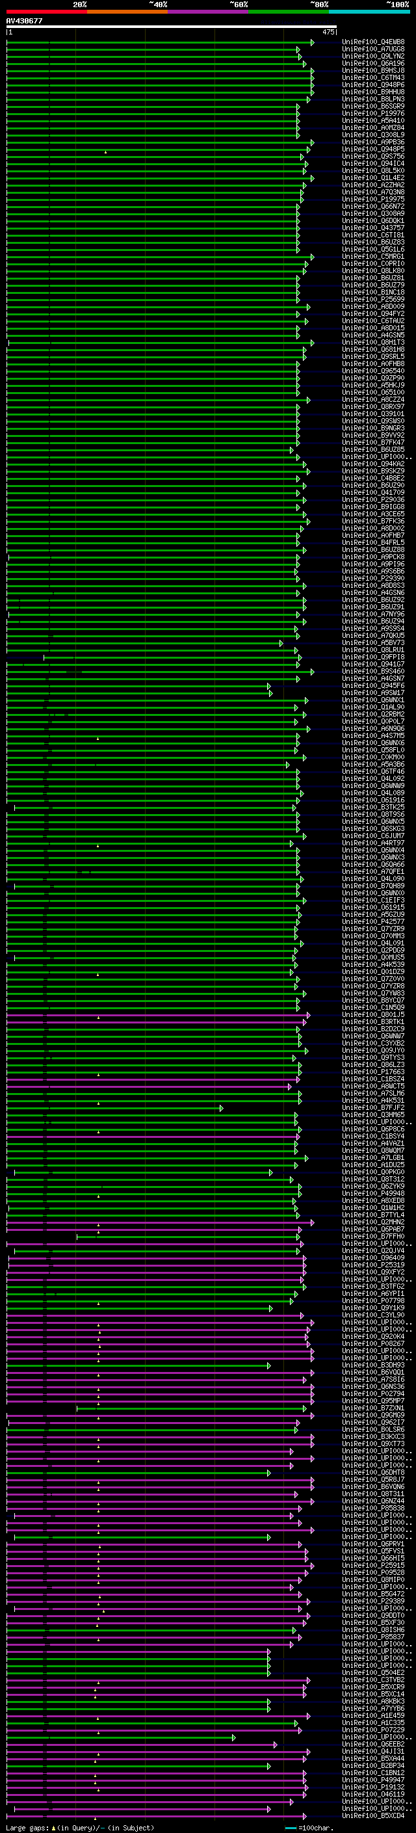Open hit UniRef100_Q9LYN2
Screen dimensions: 416x1833
point(373,56)
